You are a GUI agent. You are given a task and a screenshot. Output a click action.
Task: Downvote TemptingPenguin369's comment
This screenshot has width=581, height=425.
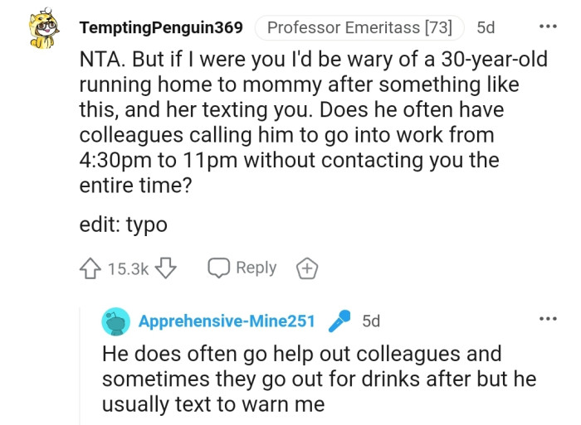click(x=167, y=268)
